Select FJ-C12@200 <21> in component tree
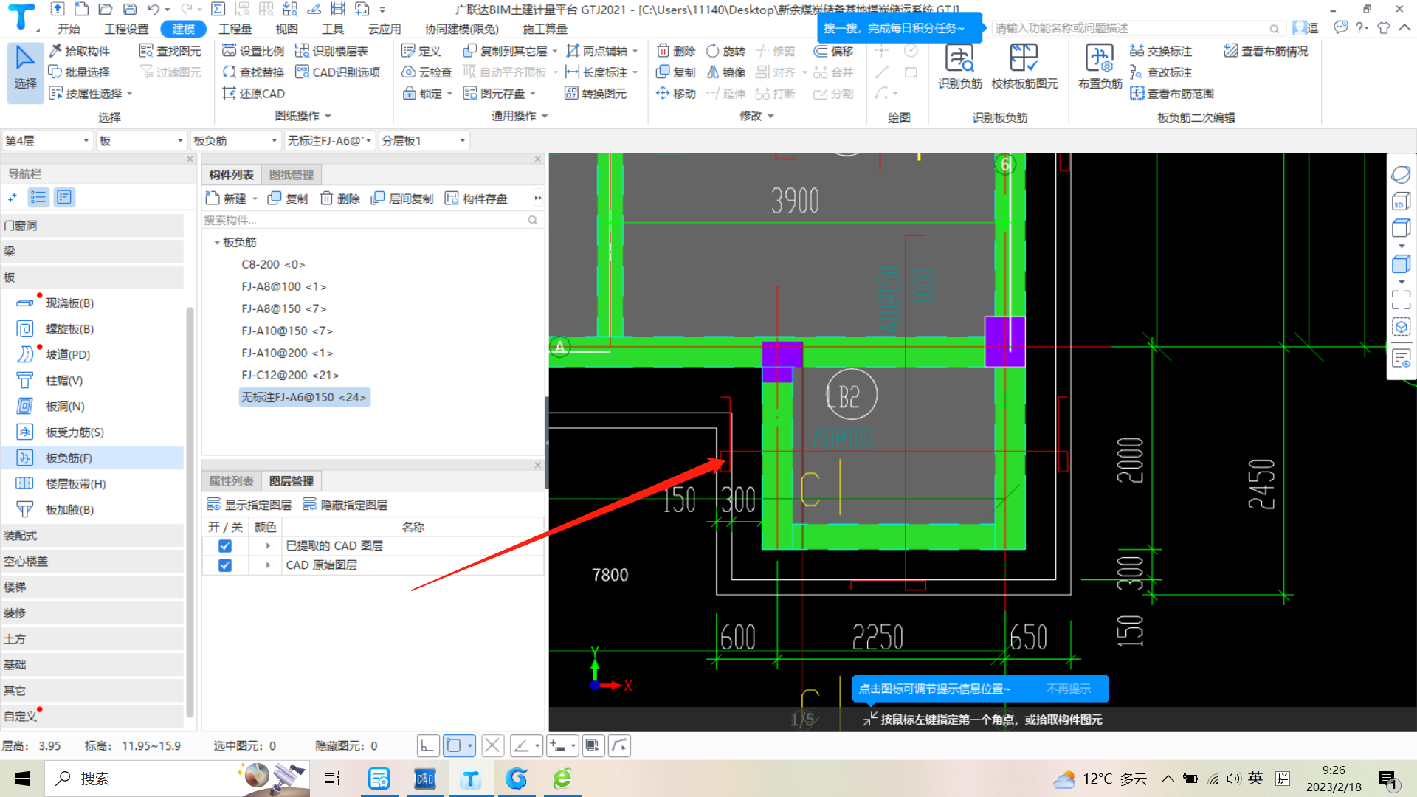This screenshot has width=1417, height=797. click(290, 375)
